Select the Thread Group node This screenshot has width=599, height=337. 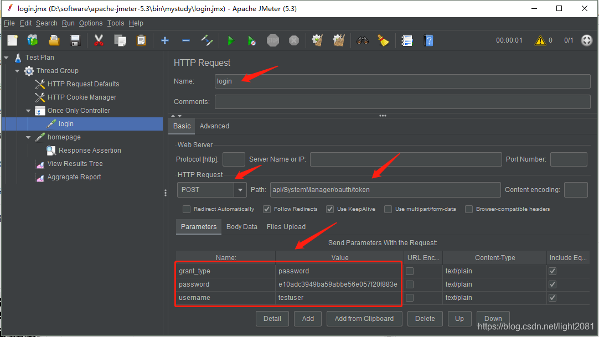coord(58,71)
